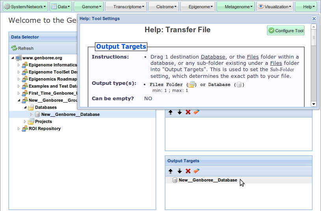Screen dimensions: 321x211
Task: Click the red X icon in the upper panel toolbar
Action: 188,112
